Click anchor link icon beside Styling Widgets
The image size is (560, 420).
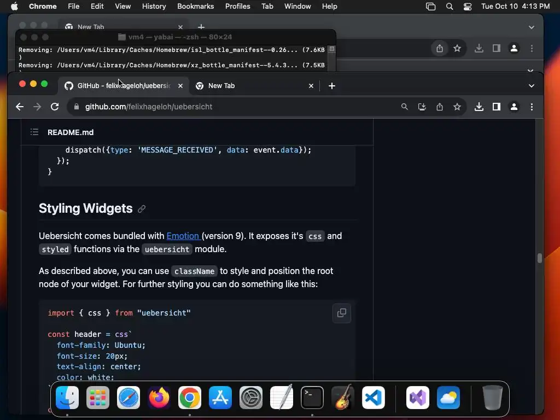tap(142, 209)
